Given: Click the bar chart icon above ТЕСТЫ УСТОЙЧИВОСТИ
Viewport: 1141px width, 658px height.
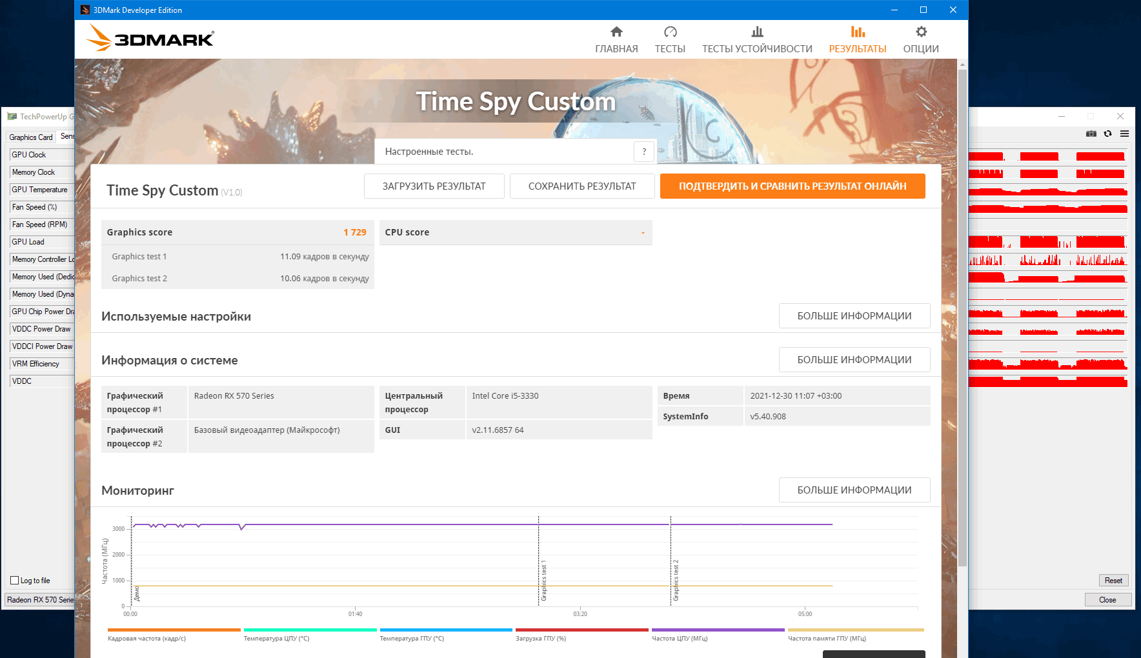Looking at the screenshot, I should (x=757, y=32).
